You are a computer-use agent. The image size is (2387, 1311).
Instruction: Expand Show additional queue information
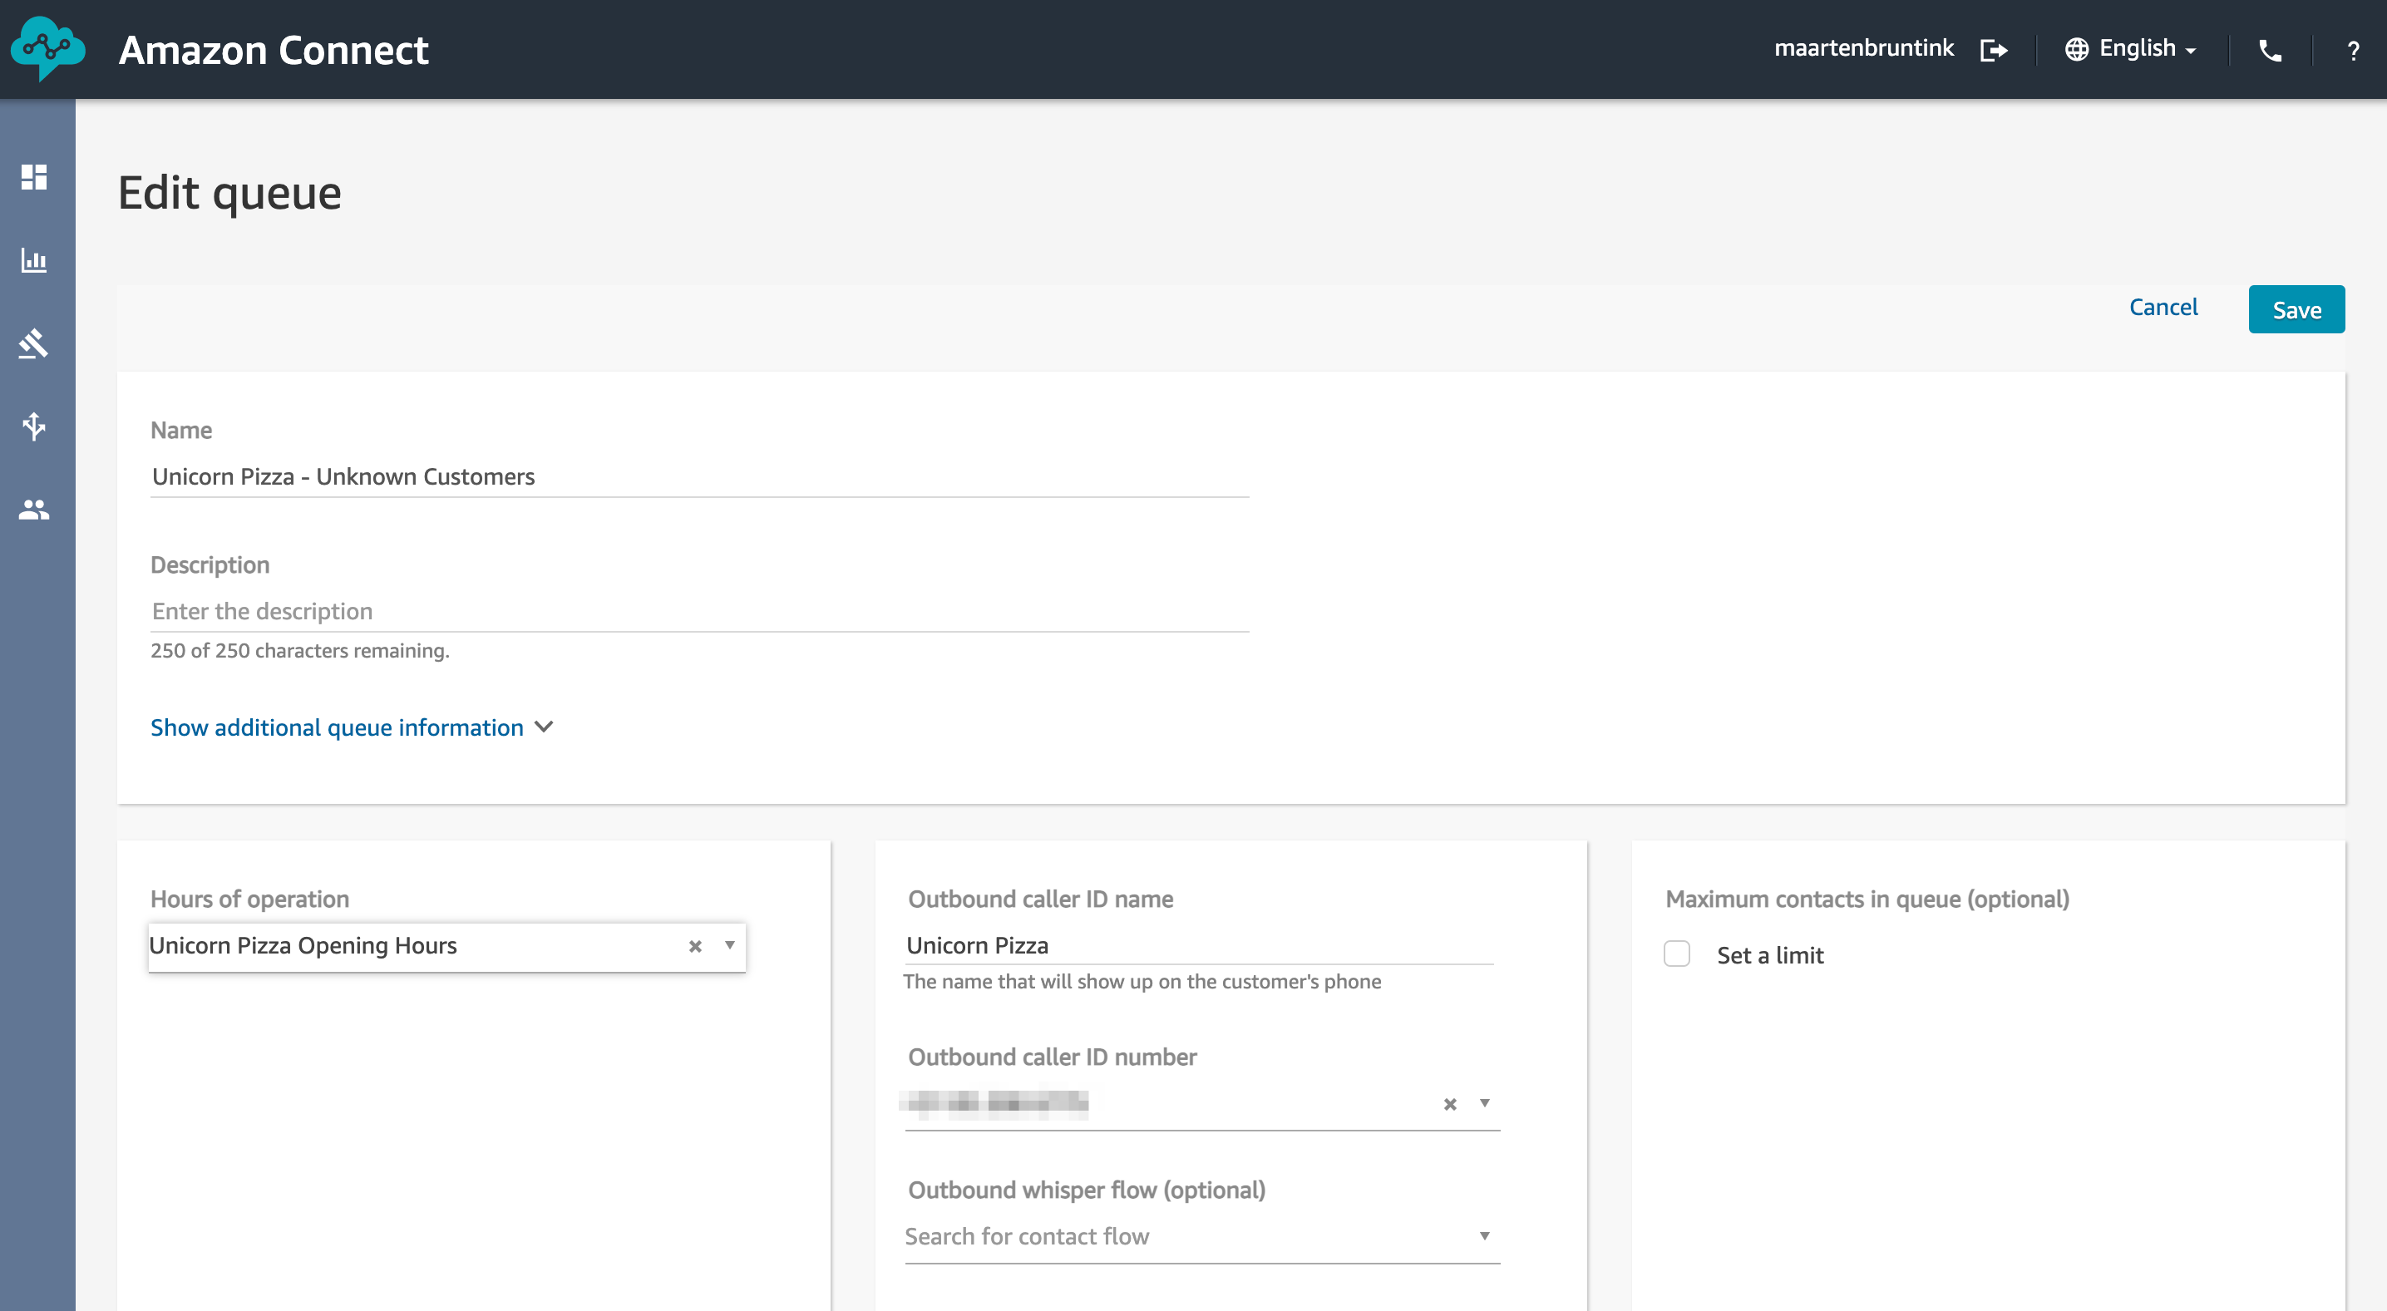[353, 727]
